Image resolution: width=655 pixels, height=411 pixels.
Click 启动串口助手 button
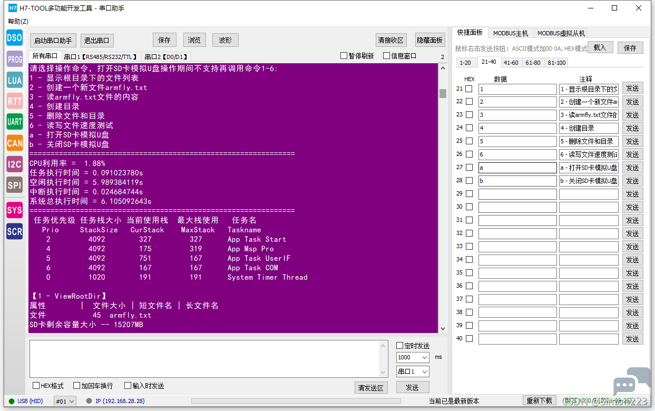click(x=53, y=41)
